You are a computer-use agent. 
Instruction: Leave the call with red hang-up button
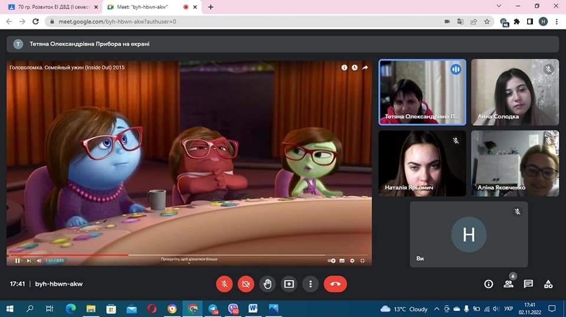coord(335,284)
